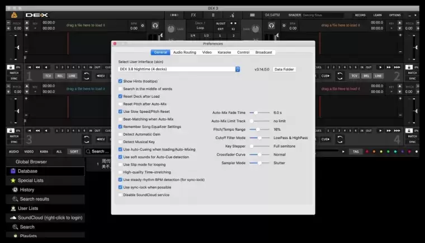
Task: Select deck 1 hot cue 3
Action: point(68,67)
